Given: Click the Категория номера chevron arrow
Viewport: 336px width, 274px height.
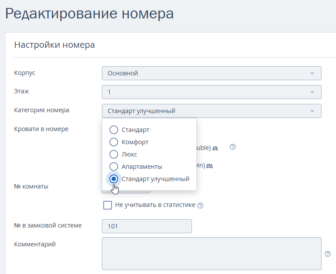Looking at the screenshot, I should point(312,111).
